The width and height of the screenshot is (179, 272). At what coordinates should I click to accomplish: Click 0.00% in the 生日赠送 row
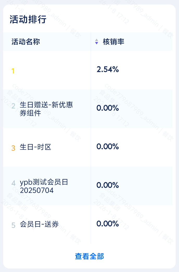coord(108,108)
